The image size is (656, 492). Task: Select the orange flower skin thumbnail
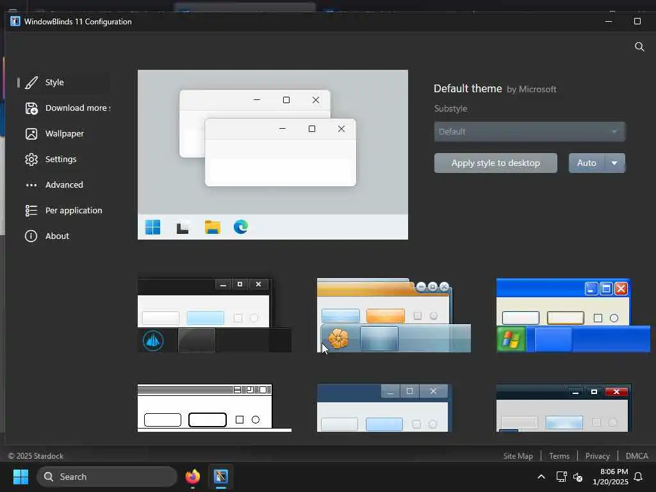tap(394, 315)
